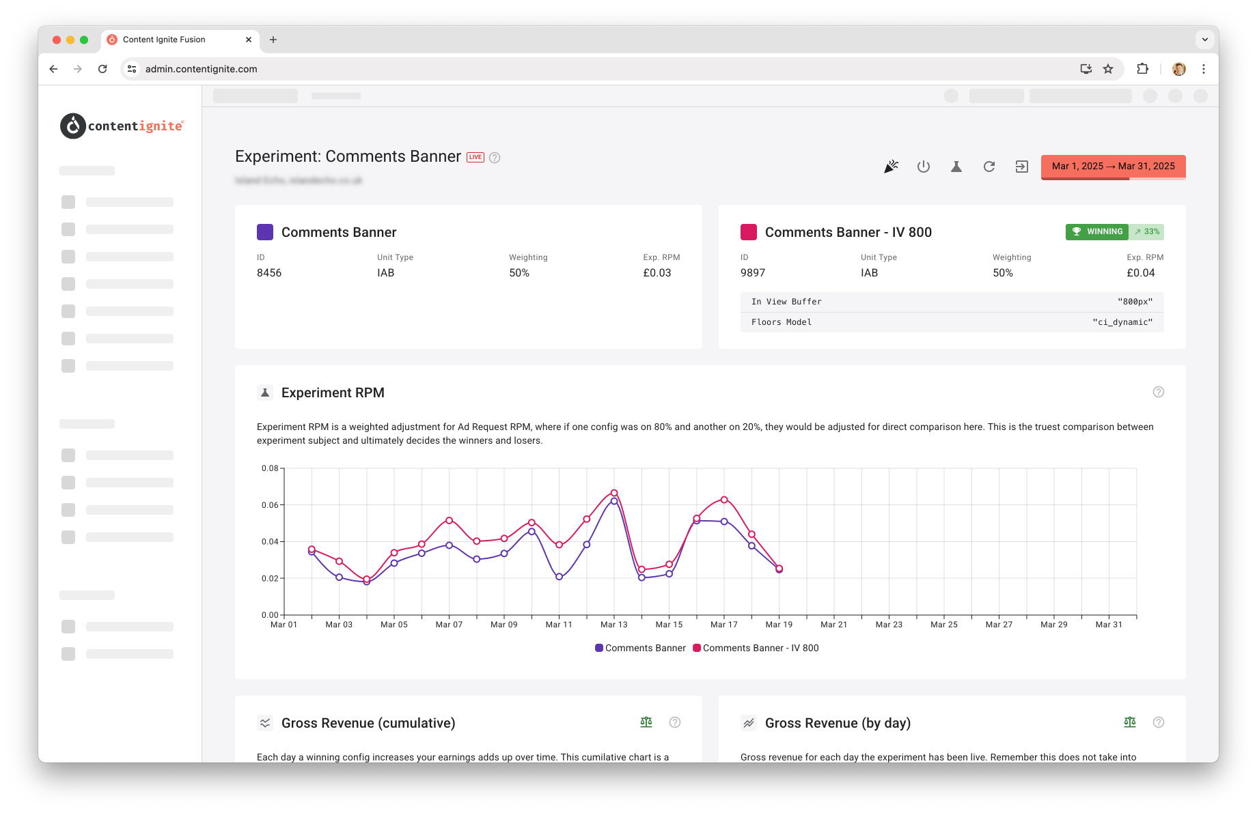Viewport: 1257px width, 813px height.
Task: Click the power icon to stop experiment
Action: click(924, 167)
